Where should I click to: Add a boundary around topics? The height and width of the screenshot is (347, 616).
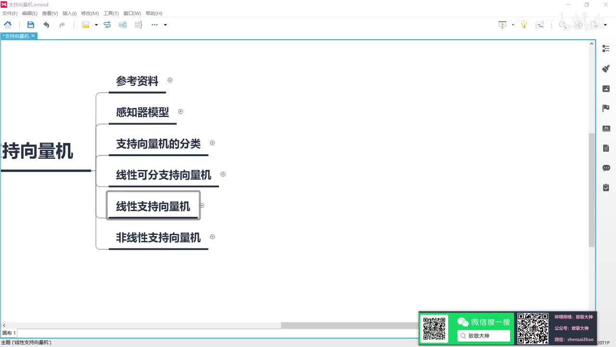coord(123,25)
